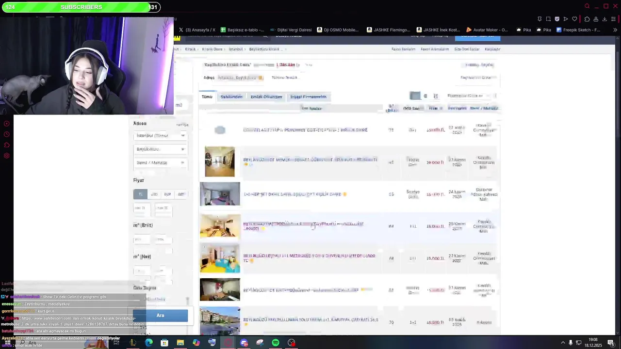Sort by the Oda Sayısı column header

coord(411,108)
